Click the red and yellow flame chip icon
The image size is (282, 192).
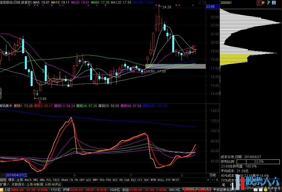click(x=264, y=3)
